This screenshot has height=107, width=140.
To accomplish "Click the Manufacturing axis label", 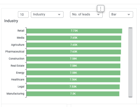I will click(x=15, y=94).
